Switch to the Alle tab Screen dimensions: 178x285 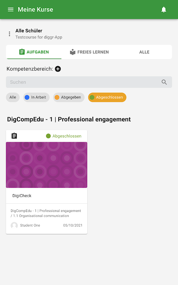(144, 52)
